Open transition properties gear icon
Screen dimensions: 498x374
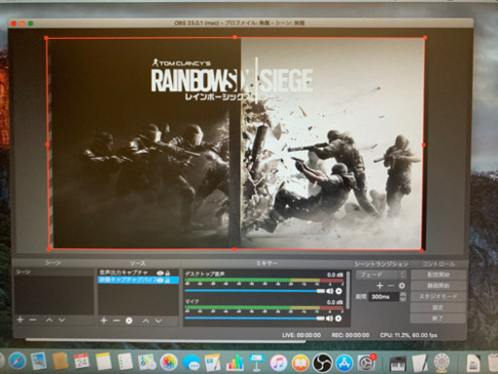[x=402, y=285]
